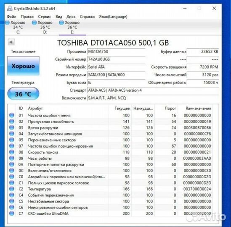Click the Общее время работы value 15008 ч
Viewport: 231px width, 227px height.
coord(203,82)
